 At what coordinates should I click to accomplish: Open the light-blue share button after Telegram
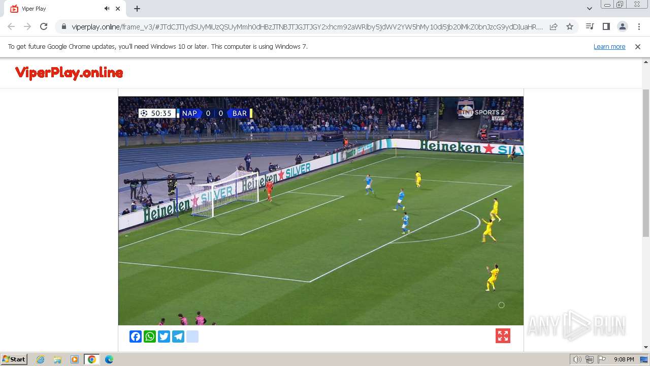(x=192, y=337)
